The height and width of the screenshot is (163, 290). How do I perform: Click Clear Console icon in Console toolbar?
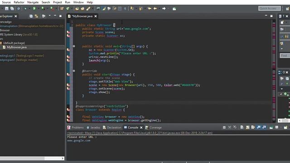click(242, 127)
